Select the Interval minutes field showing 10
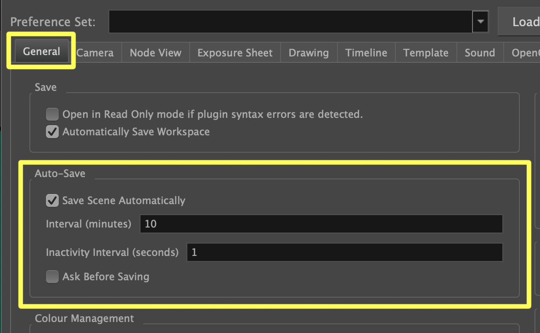540x333 pixels. [x=321, y=223]
